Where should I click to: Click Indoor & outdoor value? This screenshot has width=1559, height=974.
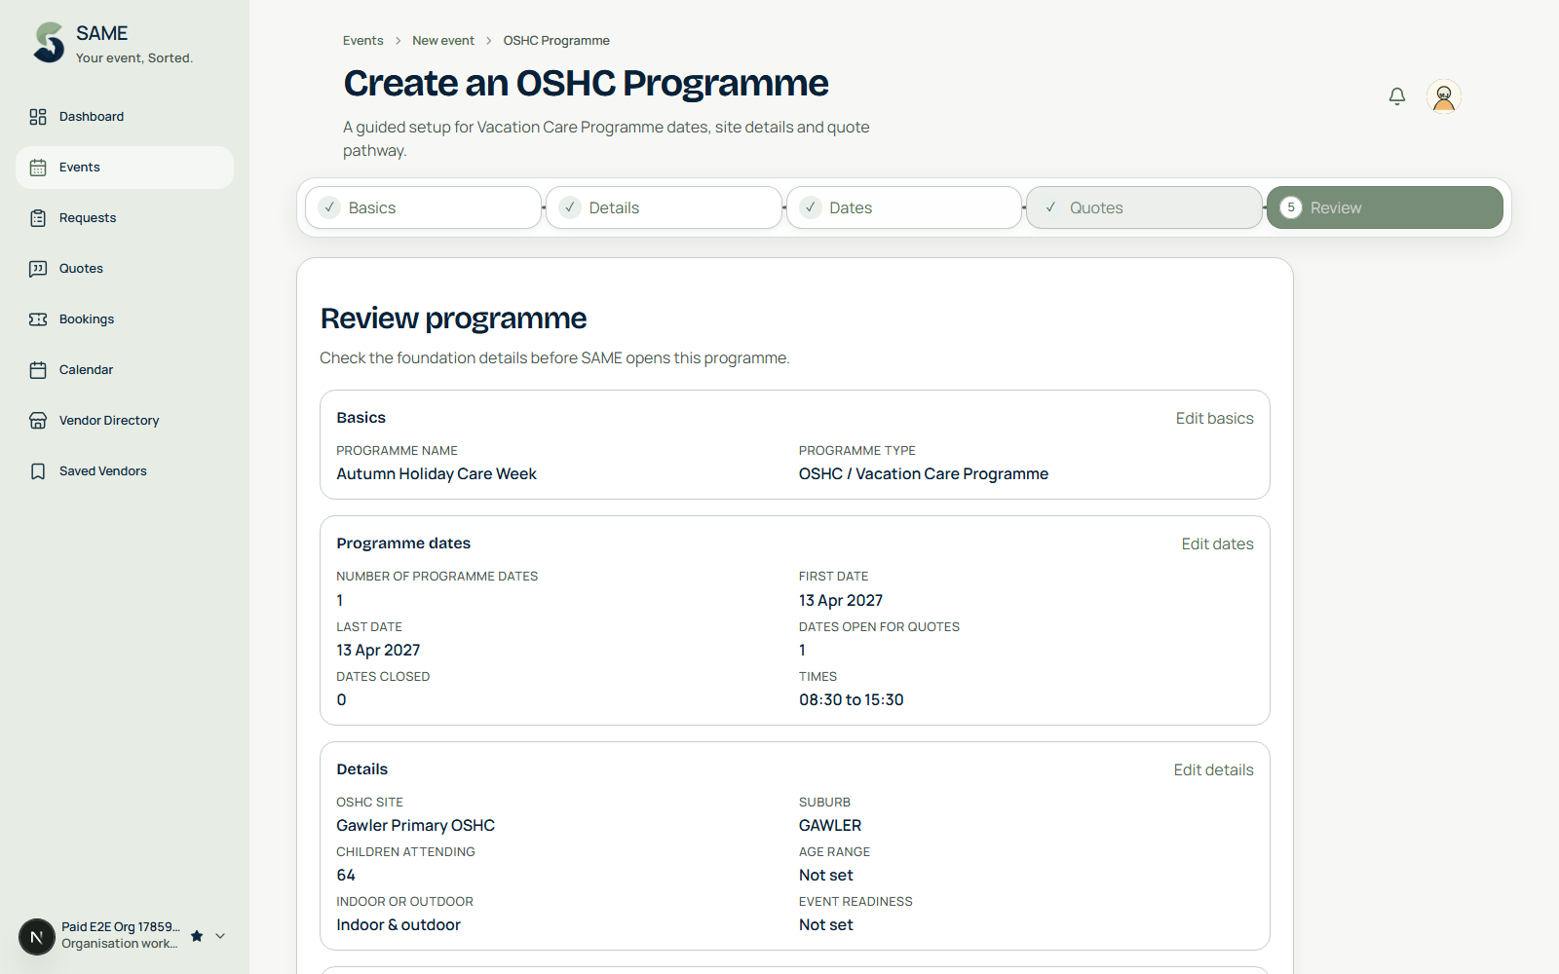coord(399,925)
